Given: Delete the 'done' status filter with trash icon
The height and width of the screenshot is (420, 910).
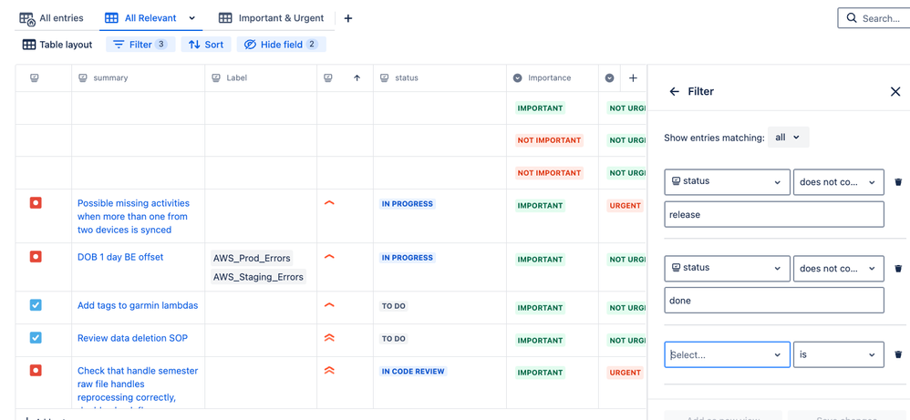Looking at the screenshot, I should [x=898, y=269].
